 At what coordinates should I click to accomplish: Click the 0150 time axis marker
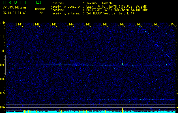tap(172, 24)
